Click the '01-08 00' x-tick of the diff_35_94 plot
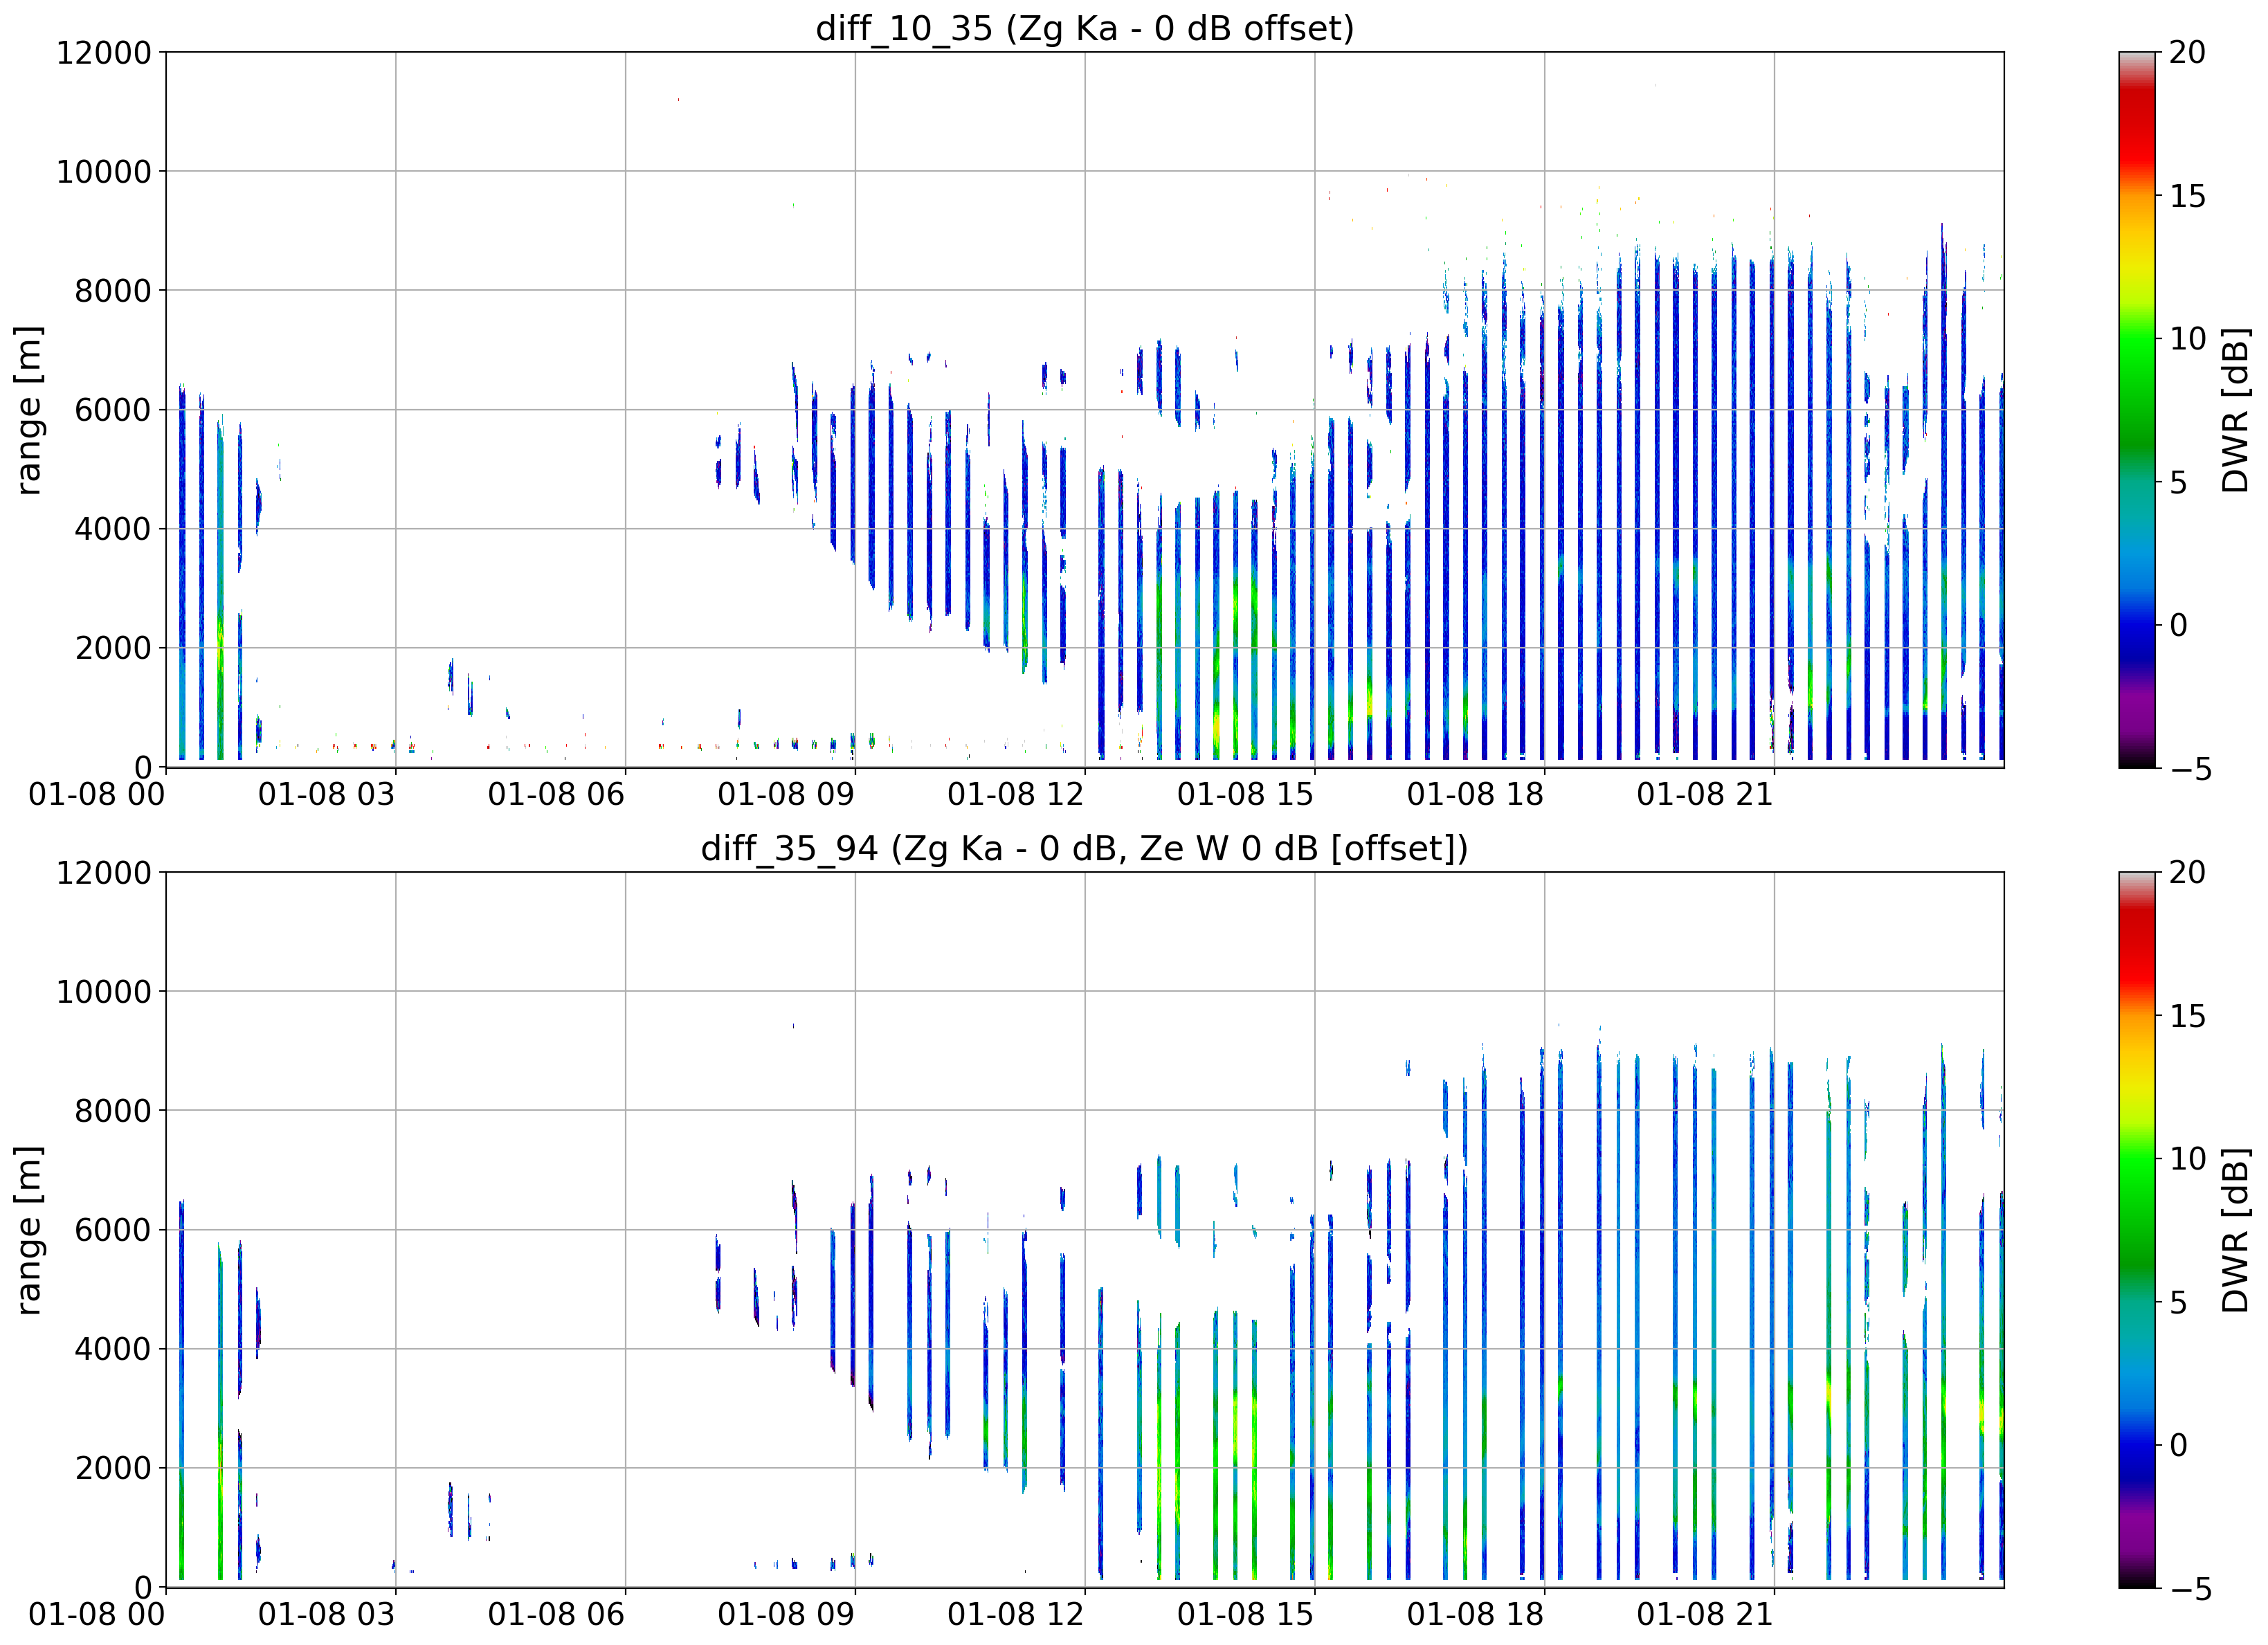Image resolution: width=2268 pixels, height=1645 pixels. (96, 1615)
